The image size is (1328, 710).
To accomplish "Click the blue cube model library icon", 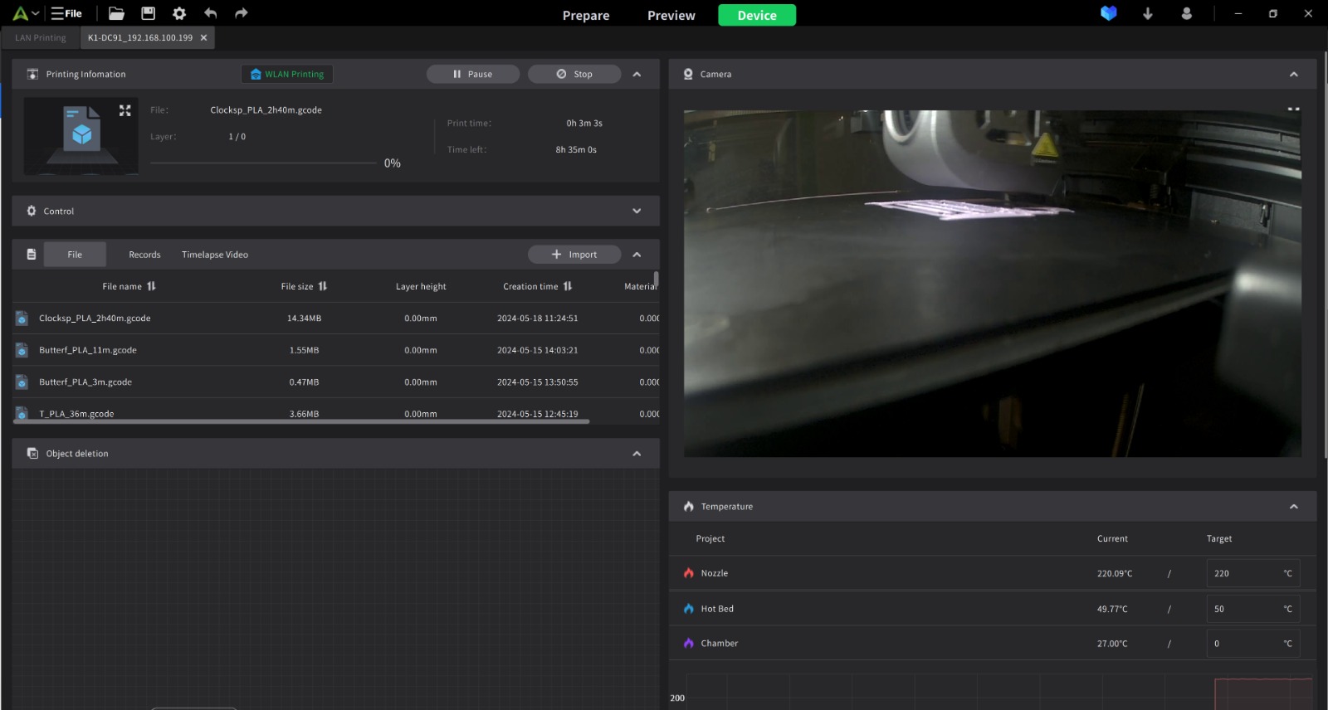I will [1109, 13].
